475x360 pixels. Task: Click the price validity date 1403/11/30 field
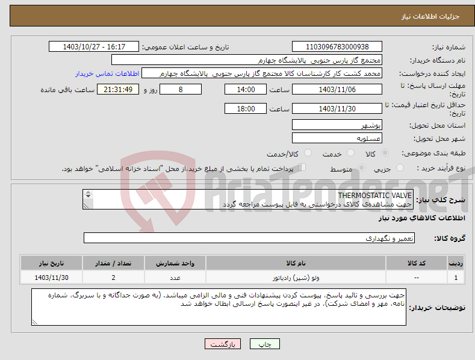coord(337,108)
